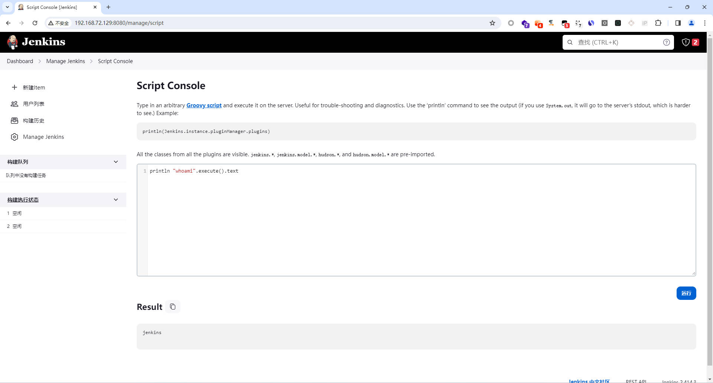Open the tab search dropdown arrow
The height and width of the screenshot is (383, 713).
[x=7, y=7]
